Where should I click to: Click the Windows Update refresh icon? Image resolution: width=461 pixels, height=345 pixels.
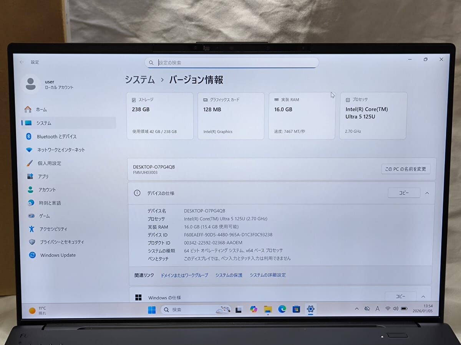tap(32, 255)
